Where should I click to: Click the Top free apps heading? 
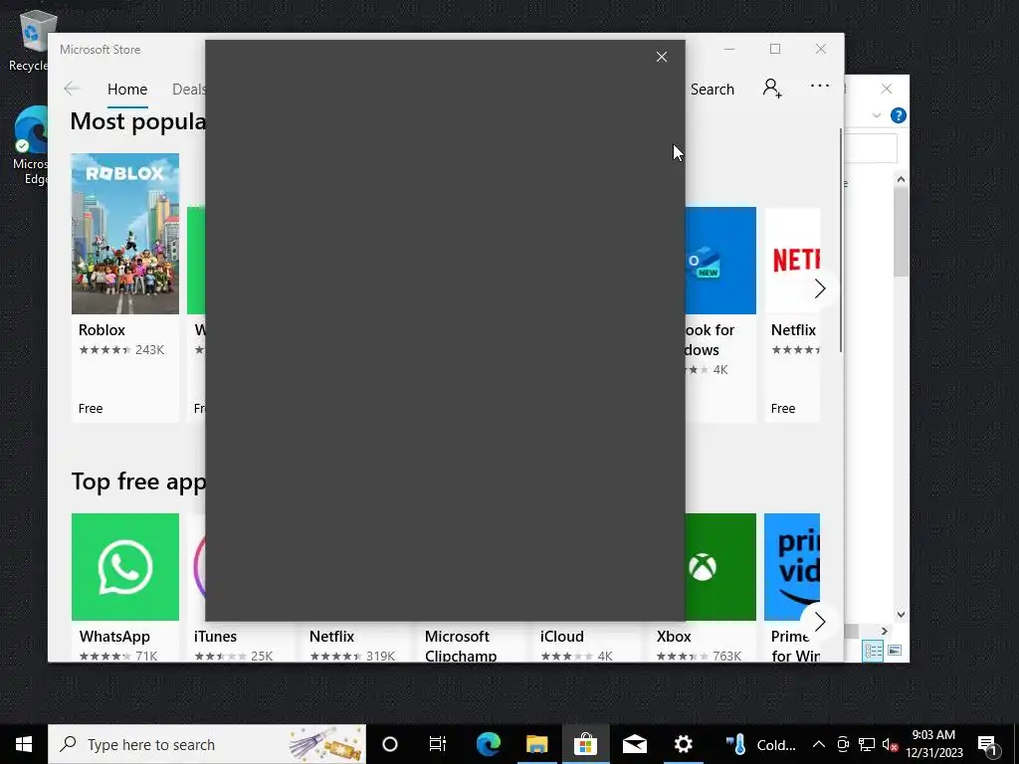coord(138,481)
